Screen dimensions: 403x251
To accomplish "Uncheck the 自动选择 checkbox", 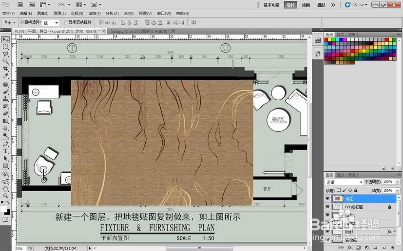I will pos(21,22).
